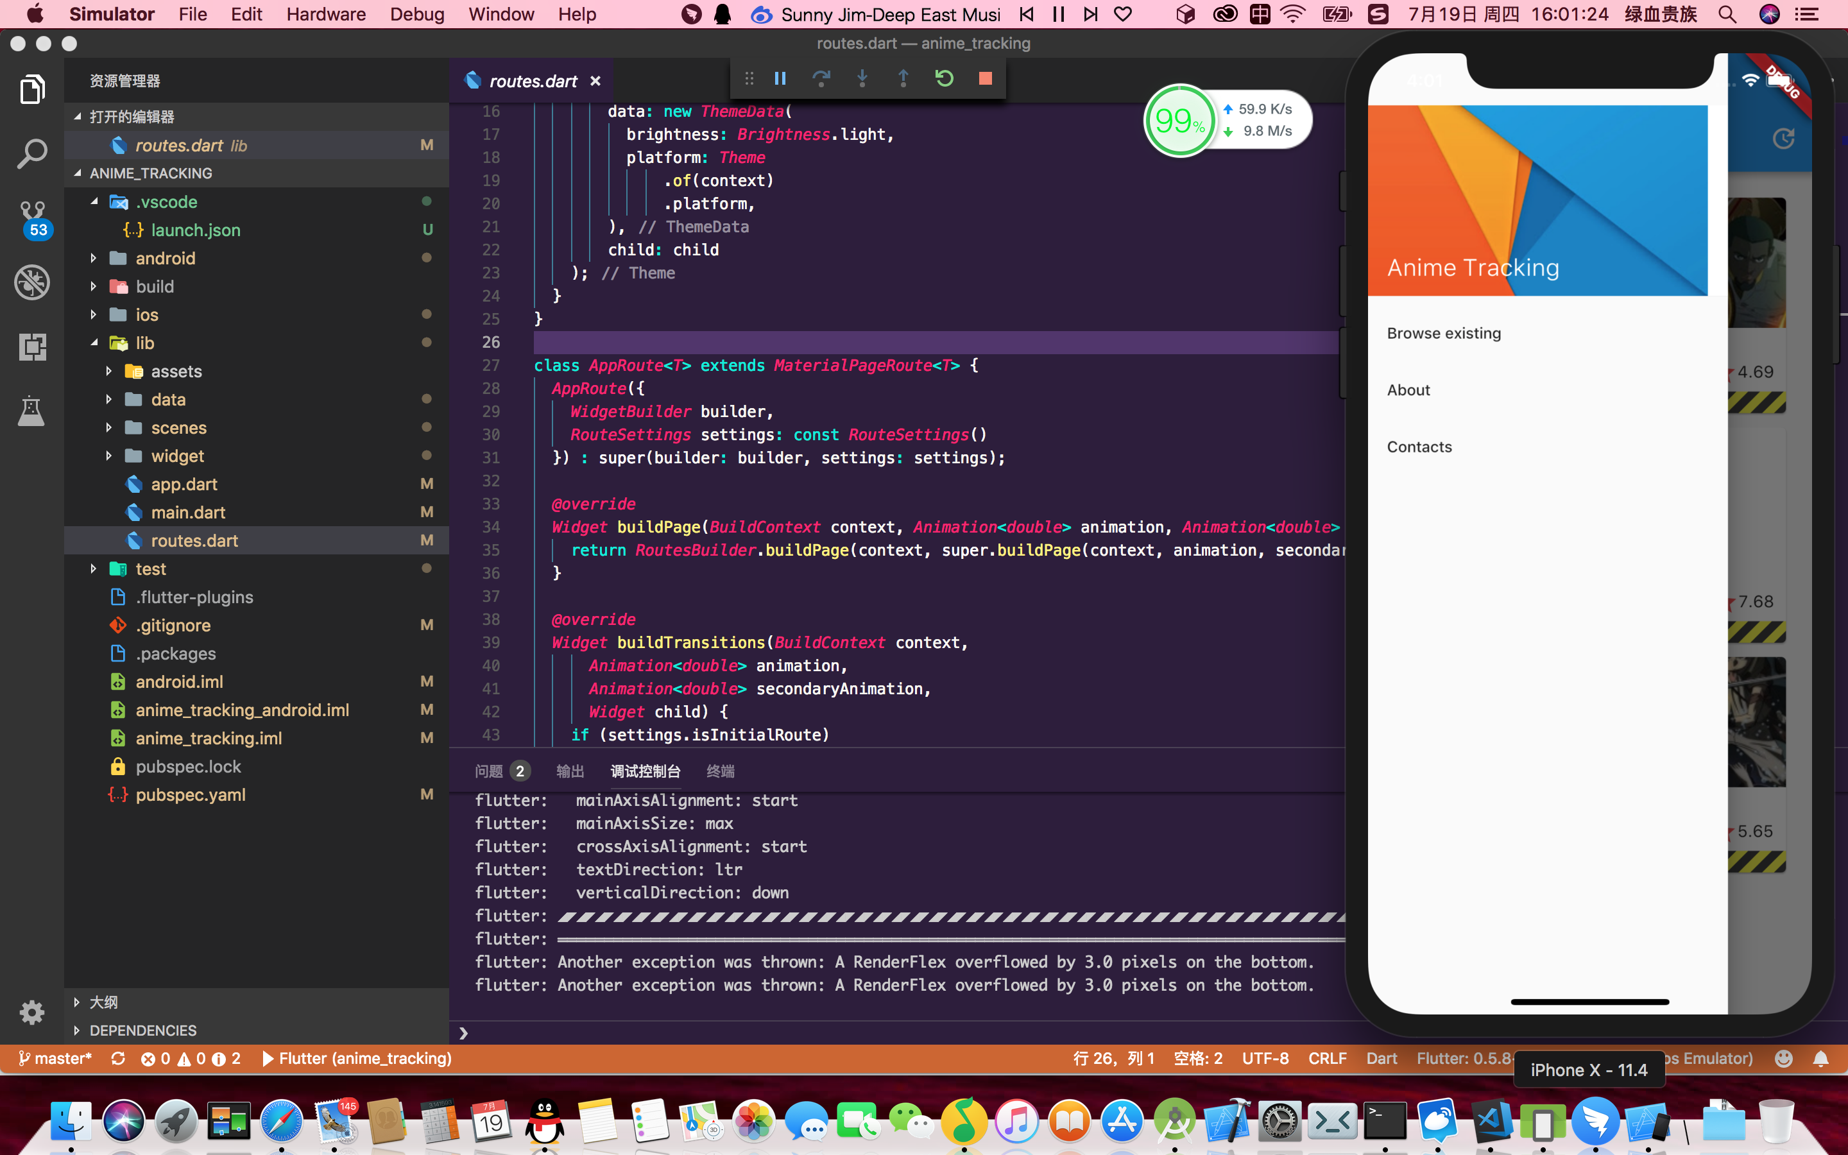
Task: Expand the DEPENDENCIES section
Action: click(143, 1031)
